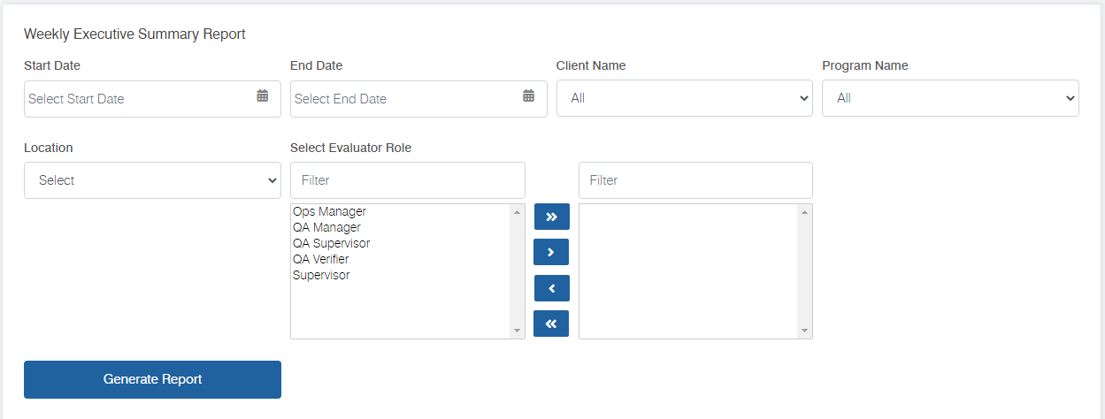Expand the Client Name dropdown
The image size is (1105, 419).
click(685, 98)
